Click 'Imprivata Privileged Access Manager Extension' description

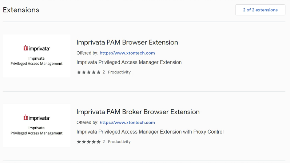[x=129, y=62]
